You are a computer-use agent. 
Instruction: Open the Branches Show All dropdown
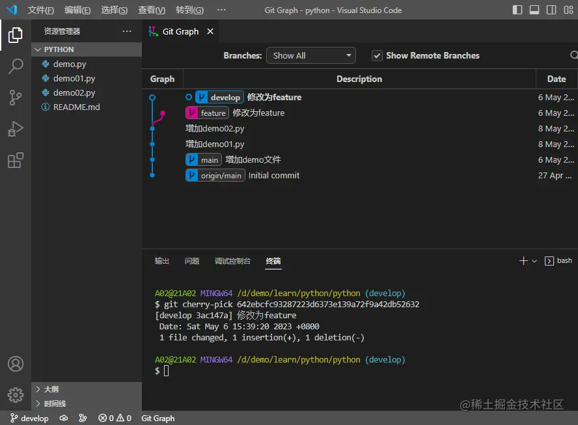tap(310, 56)
